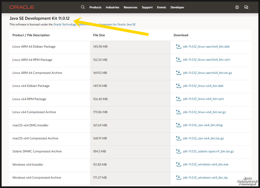
Task: Download jdk-11.0.12_linux-x64_bin.tar.gz link
Action: pyautogui.click(x=204, y=112)
